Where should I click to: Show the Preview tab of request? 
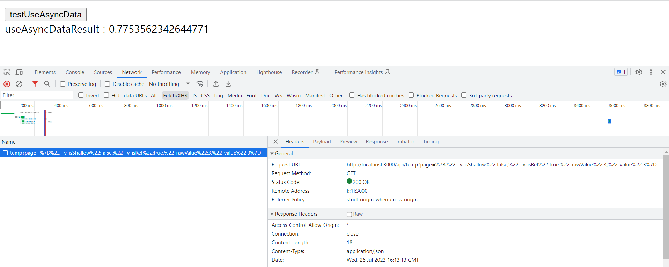click(348, 142)
